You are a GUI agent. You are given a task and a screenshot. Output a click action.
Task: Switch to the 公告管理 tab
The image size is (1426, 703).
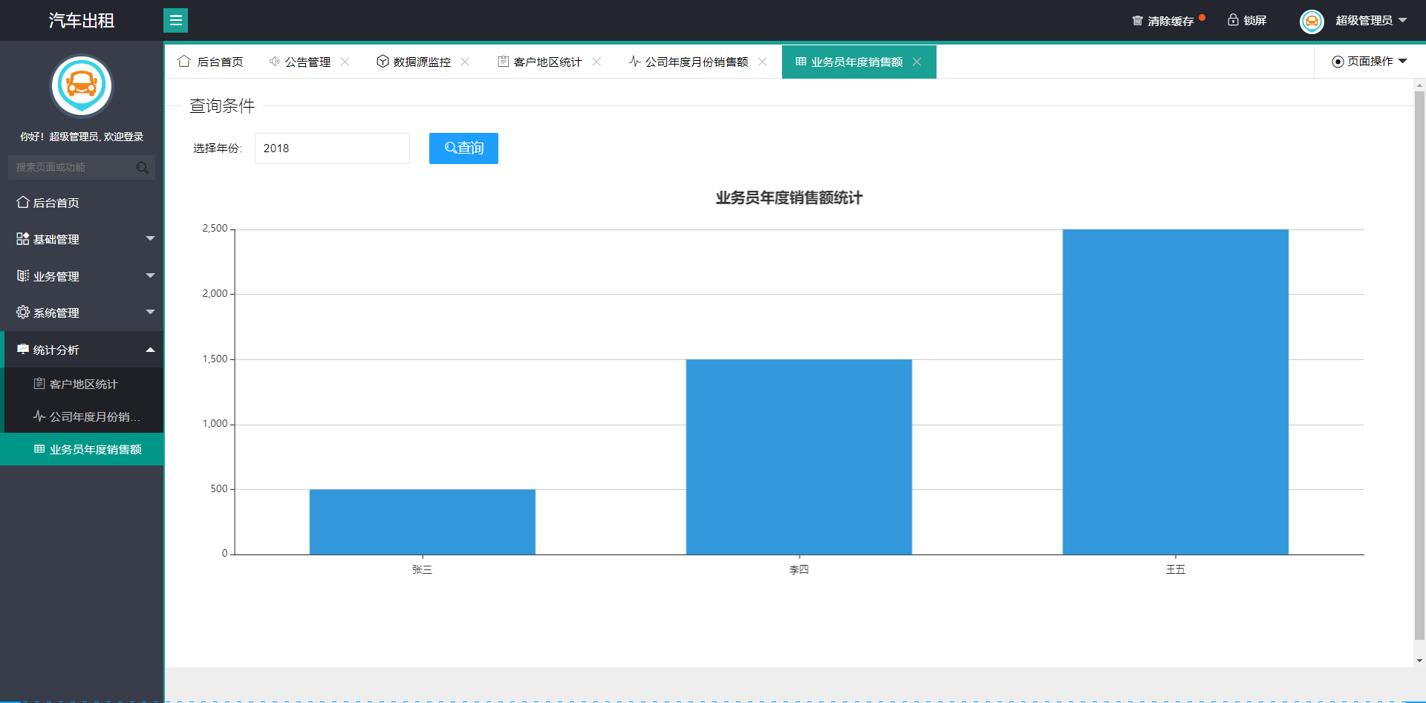[308, 62]
